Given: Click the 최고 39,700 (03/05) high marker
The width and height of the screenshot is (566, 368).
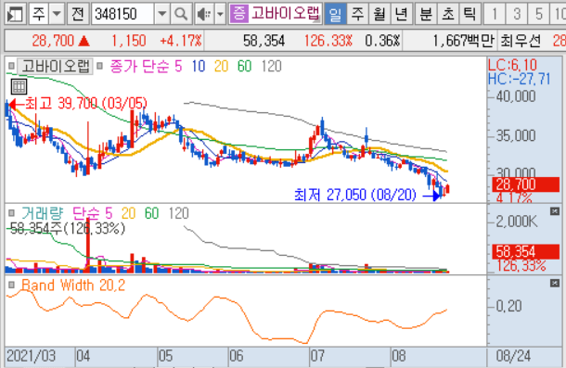Looking at the screenshot, I should coord(78,104).
